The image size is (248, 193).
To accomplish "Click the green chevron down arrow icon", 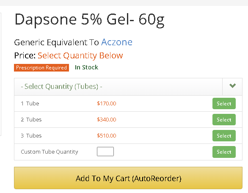I will click(232, 85).
